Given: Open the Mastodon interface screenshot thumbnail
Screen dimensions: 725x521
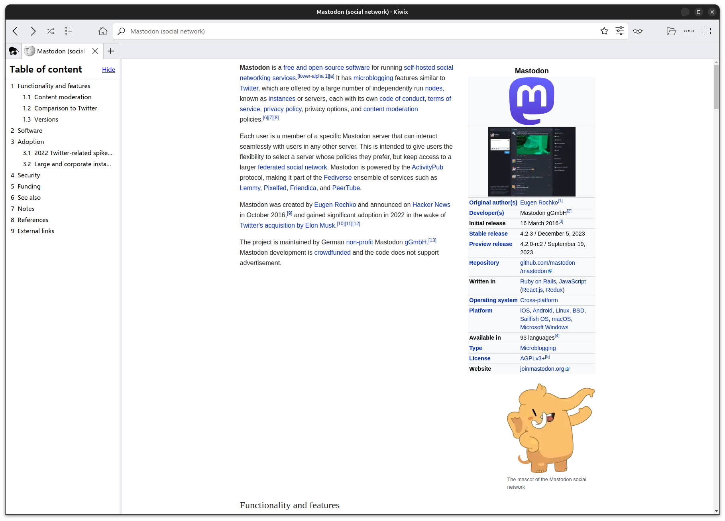Looking at the screenshot, I should (532, 162).
